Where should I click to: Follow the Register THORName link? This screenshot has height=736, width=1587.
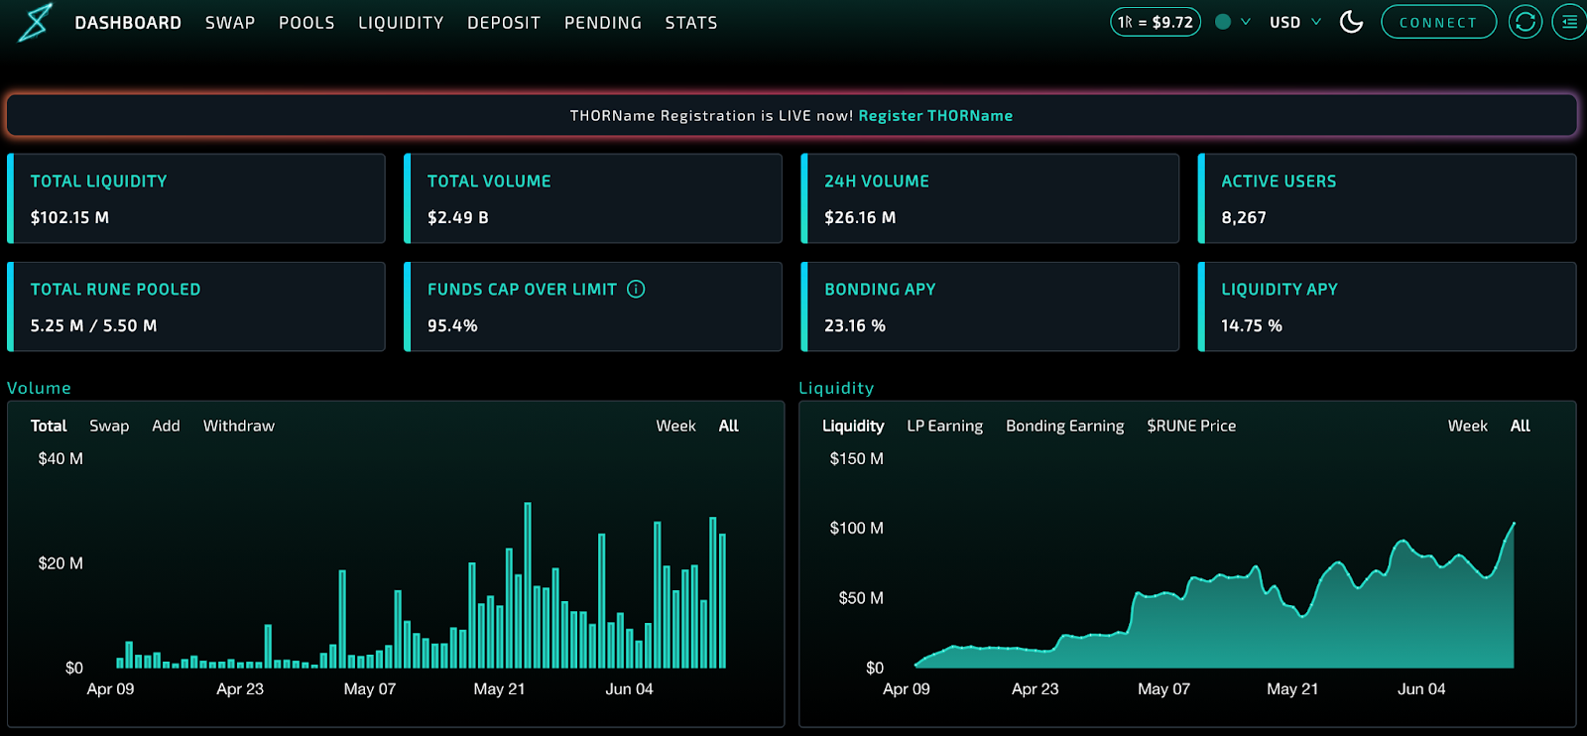pos(935,116)
